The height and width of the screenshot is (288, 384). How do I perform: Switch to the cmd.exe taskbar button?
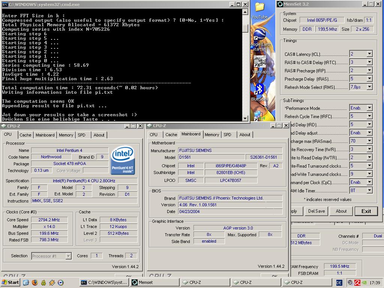(105, 282)
